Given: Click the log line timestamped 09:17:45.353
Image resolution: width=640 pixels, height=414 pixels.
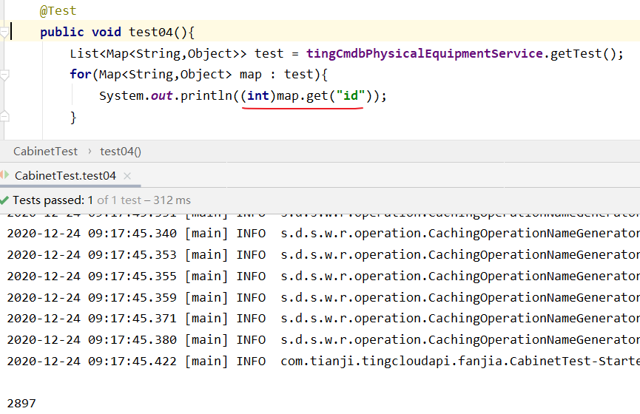Looking at the screenshot, I should coord(323,255).
